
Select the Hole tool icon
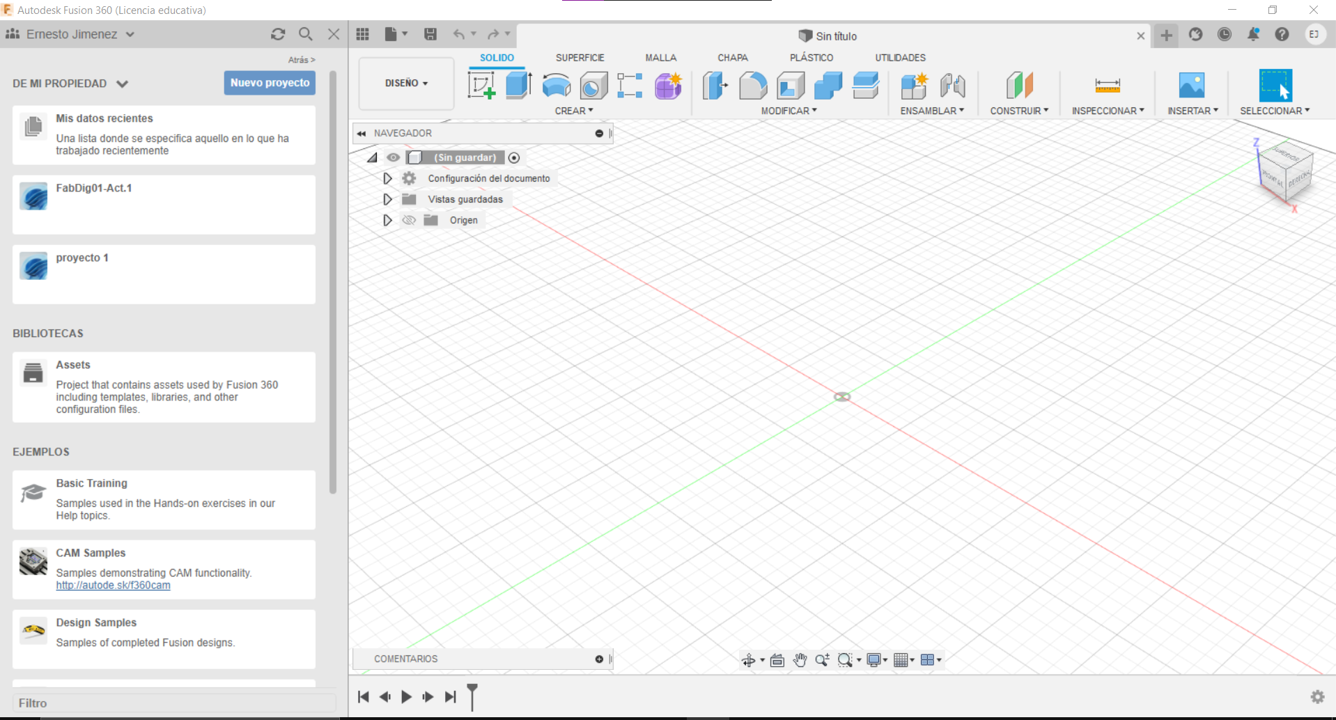click(x=593, y=86)
